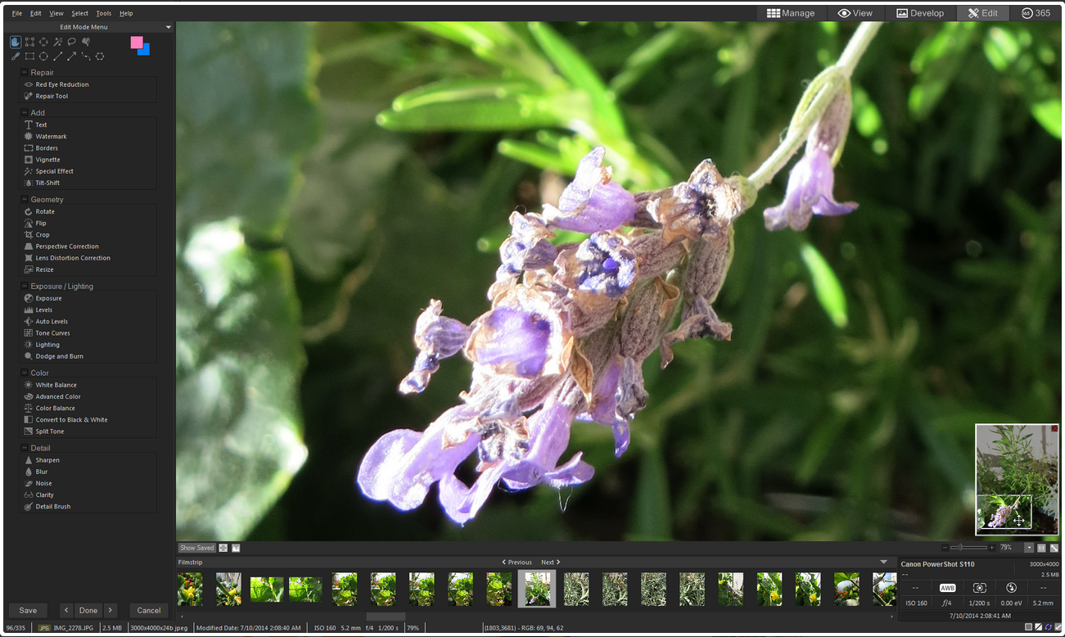The width and height of the screenshot is (1065, 637).
Task: Toggle the Show Saved preview button
Action: pyautogui.click(x=196, y=548)
